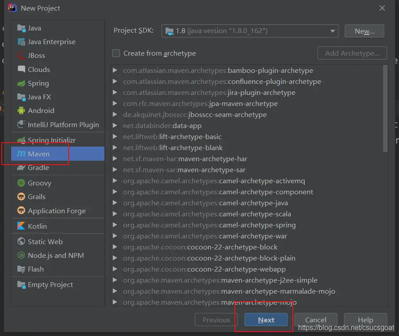Click the Spring leaf icon
The width and height of the screenshot is (399, 336).
point(21,83)
